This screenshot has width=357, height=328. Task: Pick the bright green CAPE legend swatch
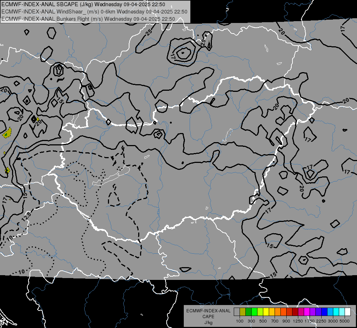click(254, 312)
